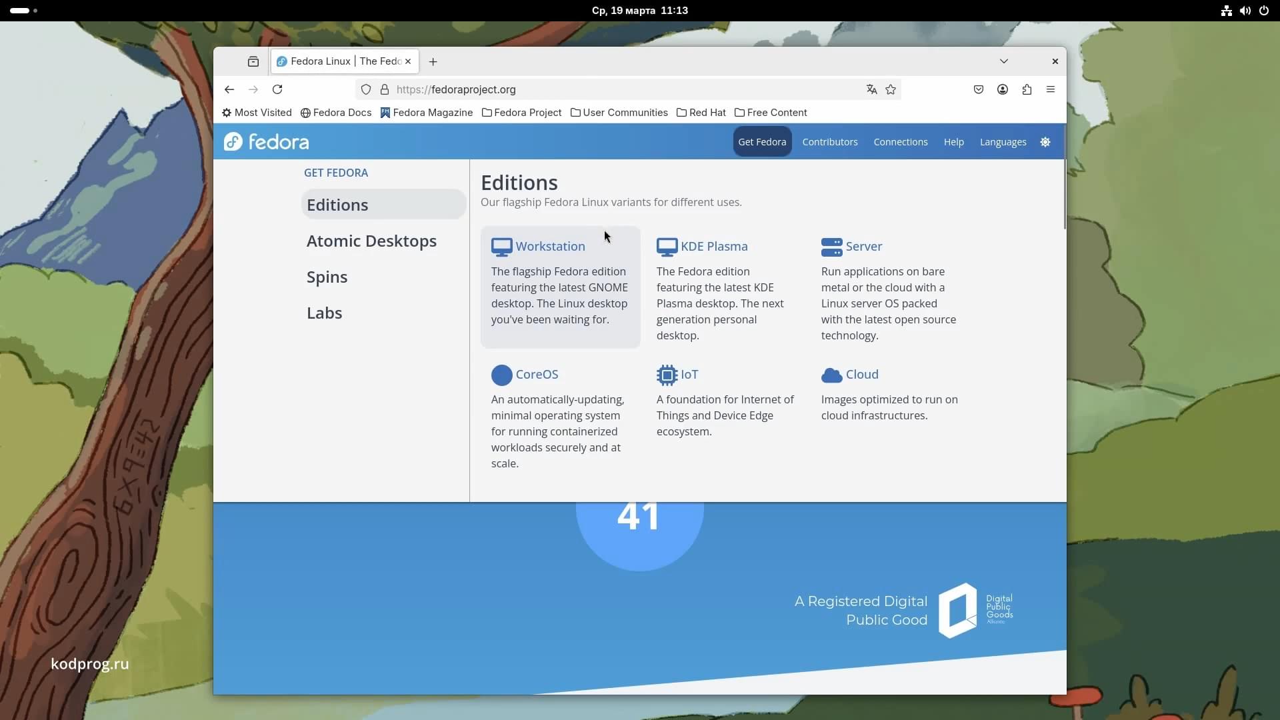1280x720 pixels.
Task: Open the Cloud edition link
Action: pos(862,374)
